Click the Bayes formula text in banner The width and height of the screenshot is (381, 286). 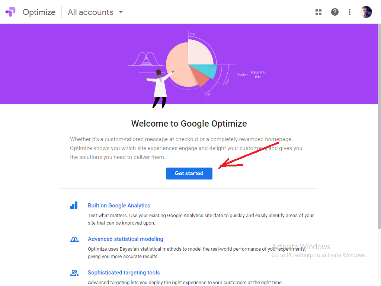(252, 74)
